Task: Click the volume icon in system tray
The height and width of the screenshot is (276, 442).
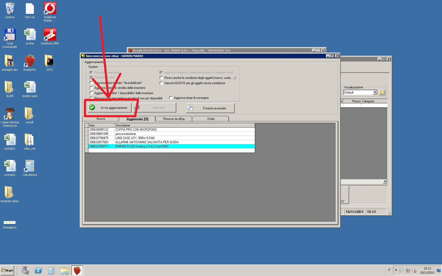Action: click(414, 270)
